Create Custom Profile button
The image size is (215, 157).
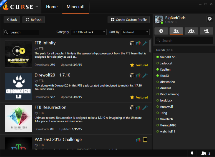tap(129, 19)
